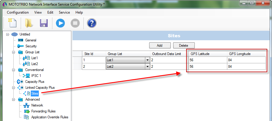This screenshot has width=272, height=121.
Task: Click the Sites node icon in tree
Action: [27, 93]
